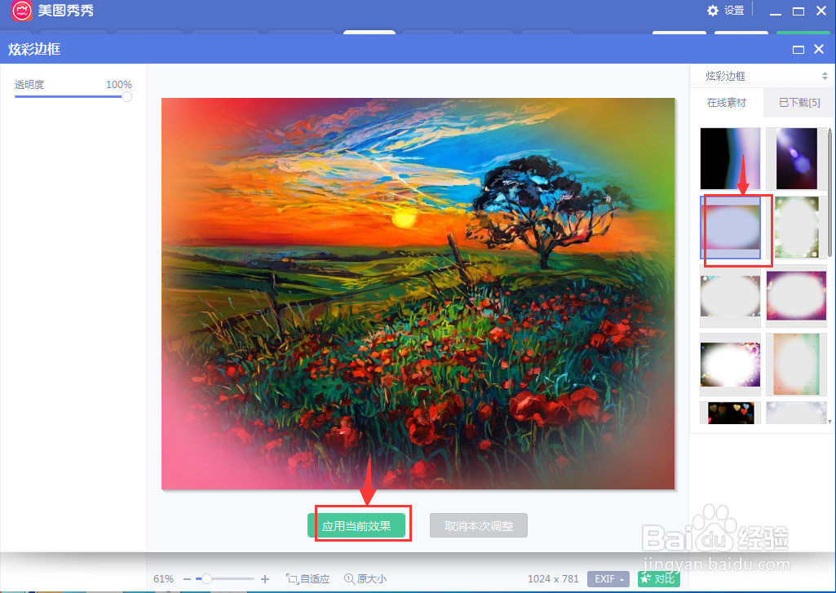Select the black glowing purple oval border thumbnail
Image resolution: width=836 pixels, height=593 pixels.
click(730, 365)
